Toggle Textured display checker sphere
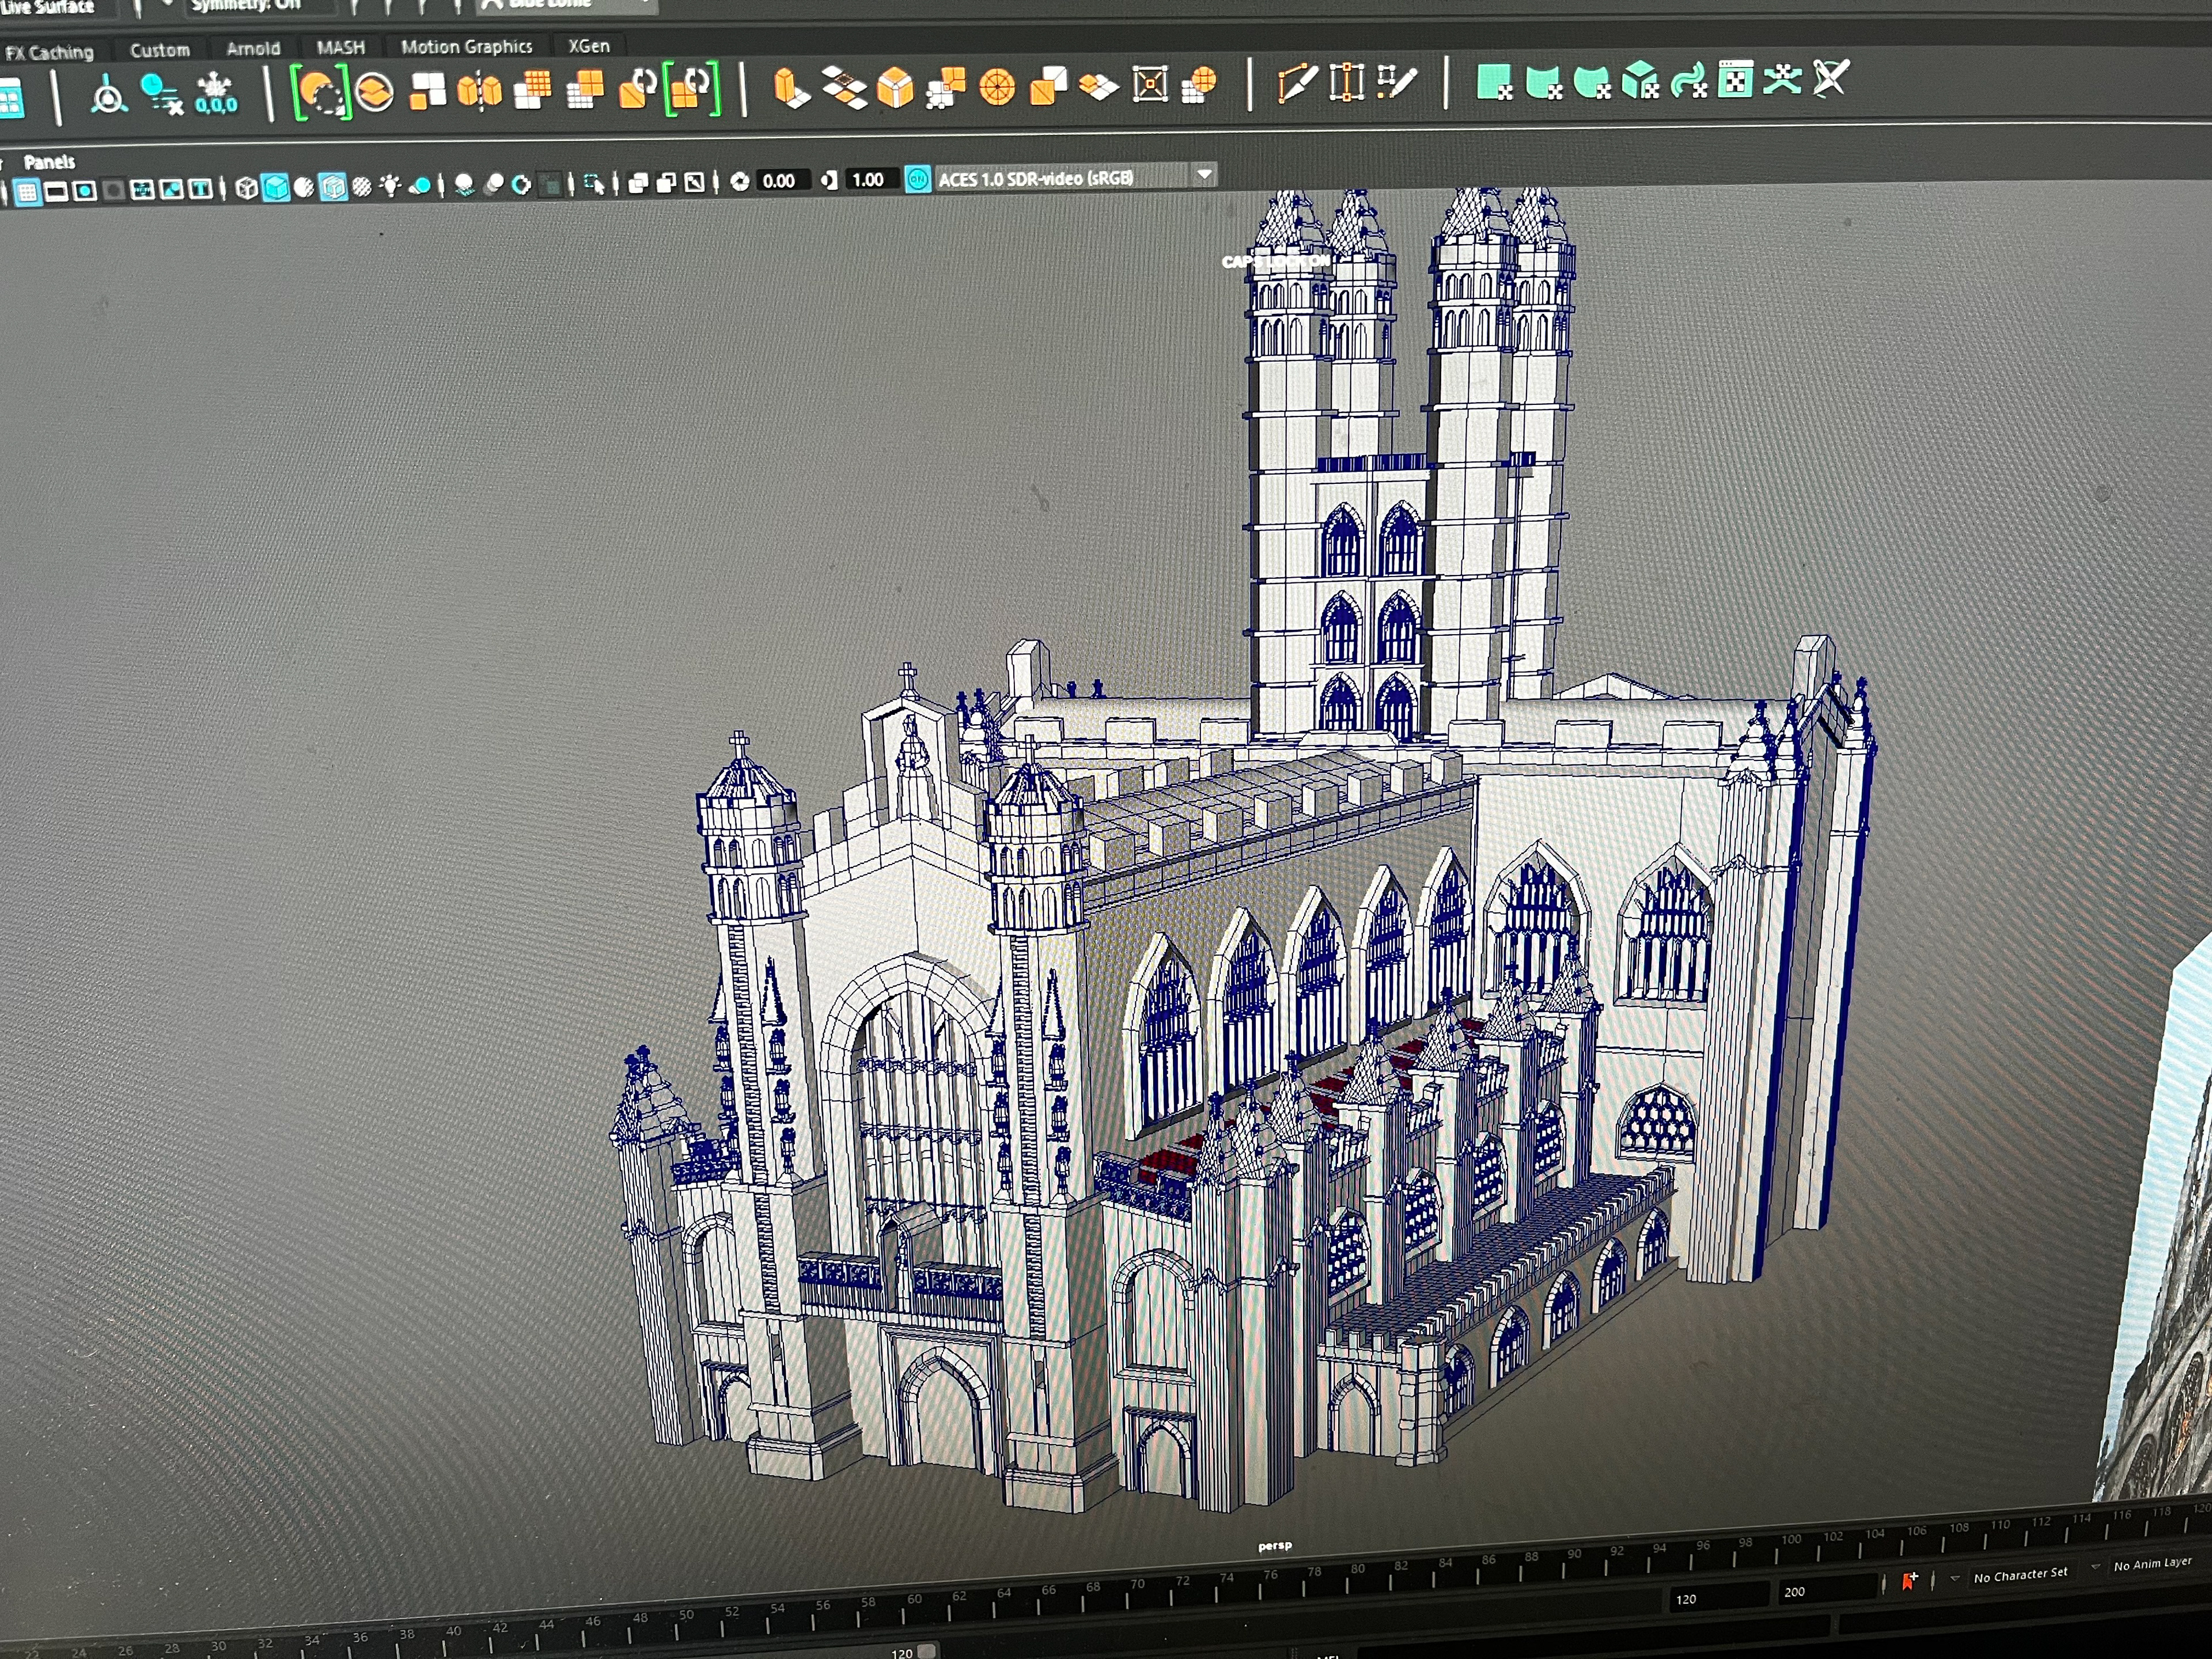 click(361, 186)
